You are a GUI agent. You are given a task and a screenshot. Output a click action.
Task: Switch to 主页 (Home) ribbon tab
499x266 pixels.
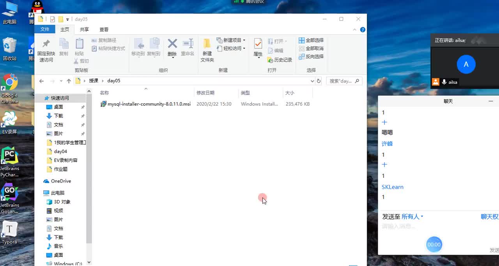[65, 30]
